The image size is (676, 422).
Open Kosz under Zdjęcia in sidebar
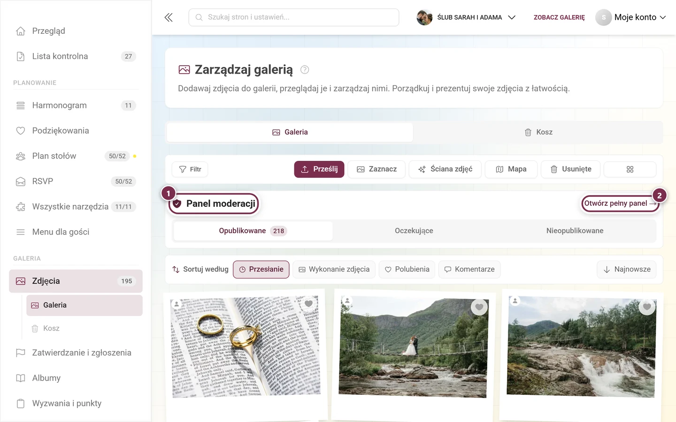pyautogui.click(x=84, y=328)
